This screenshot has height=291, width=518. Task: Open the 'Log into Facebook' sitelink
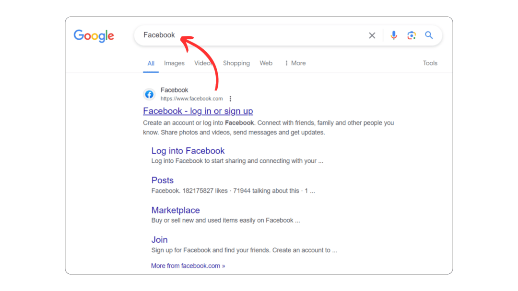coord(188,151)
